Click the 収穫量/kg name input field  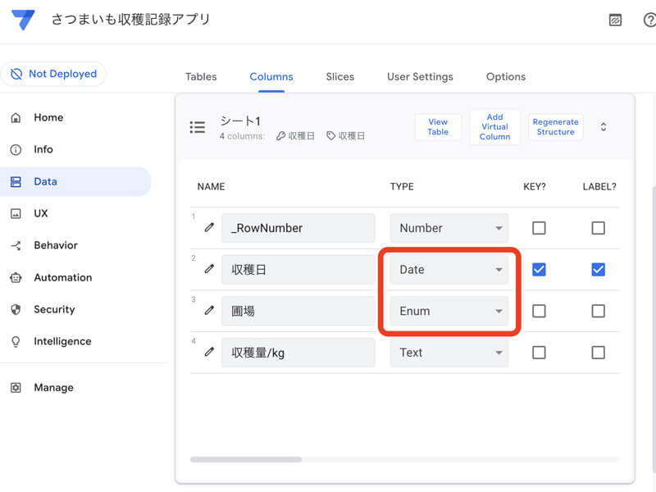point(298,353)
